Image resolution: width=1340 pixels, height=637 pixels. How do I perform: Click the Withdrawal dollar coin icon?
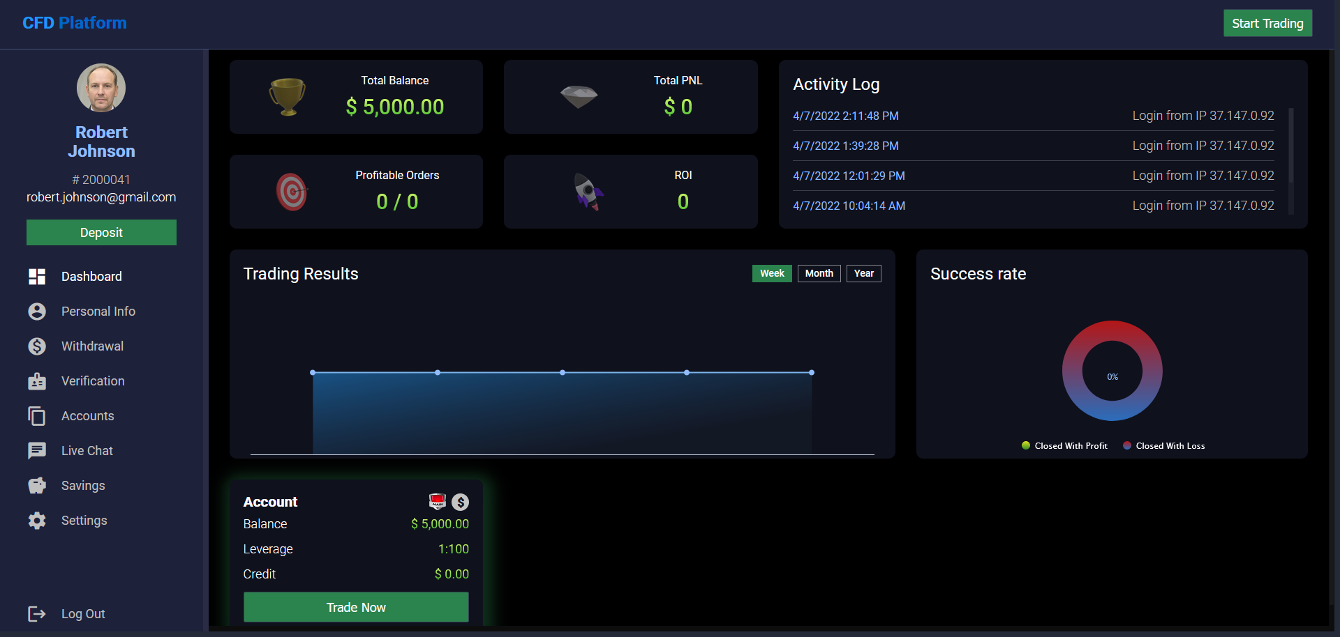[37, 346]
